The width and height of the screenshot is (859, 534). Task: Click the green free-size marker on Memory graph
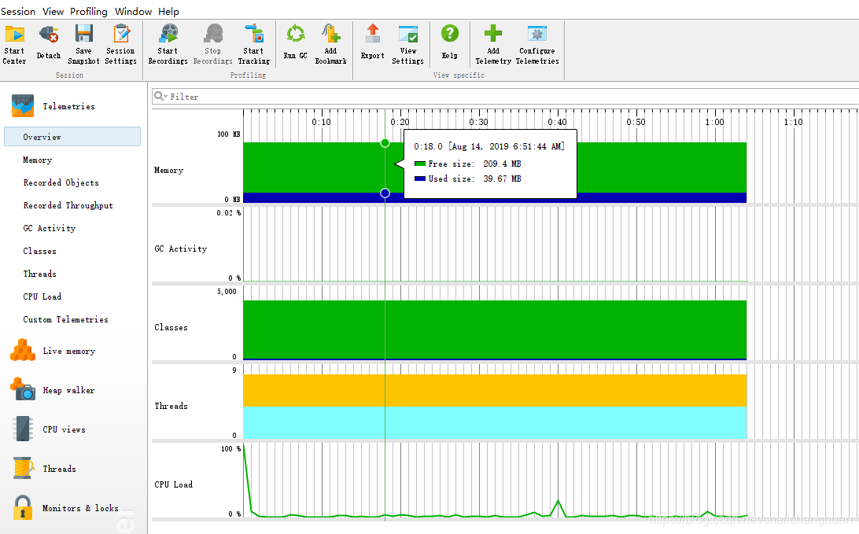(385, 143)
